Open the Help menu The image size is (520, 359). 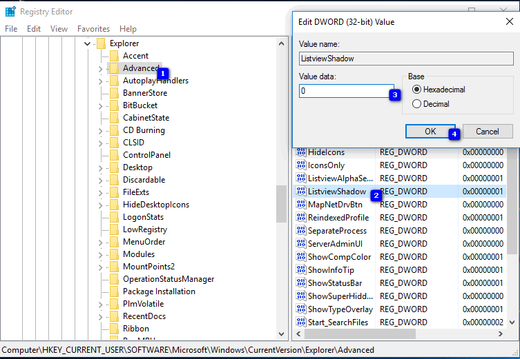(x=128, y=29)
